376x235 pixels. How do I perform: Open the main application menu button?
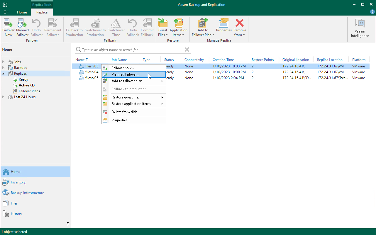[6, 12]
